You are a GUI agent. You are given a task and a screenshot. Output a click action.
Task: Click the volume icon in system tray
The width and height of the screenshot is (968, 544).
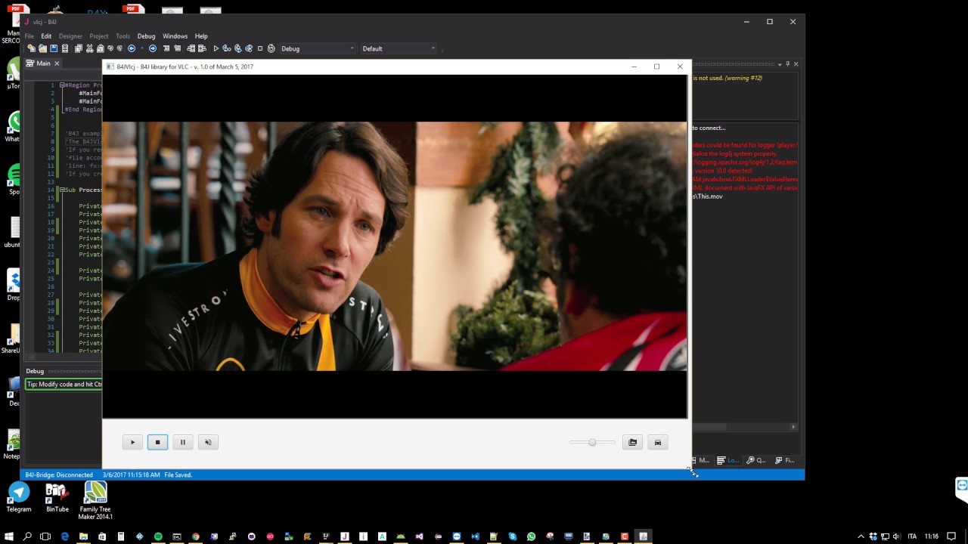tap(896, 536)
